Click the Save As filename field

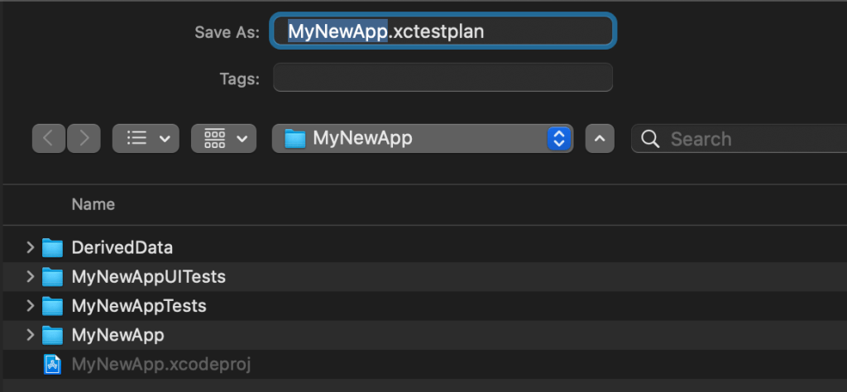coord(443,31)
